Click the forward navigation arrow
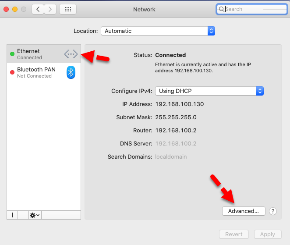 [x=50, y=9]
